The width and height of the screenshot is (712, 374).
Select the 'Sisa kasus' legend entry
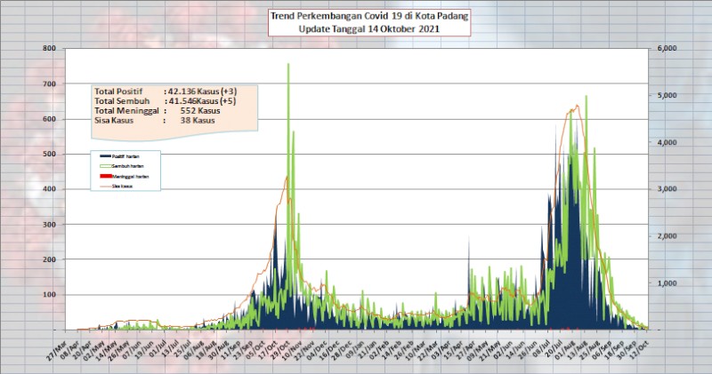tap(117, 187)
